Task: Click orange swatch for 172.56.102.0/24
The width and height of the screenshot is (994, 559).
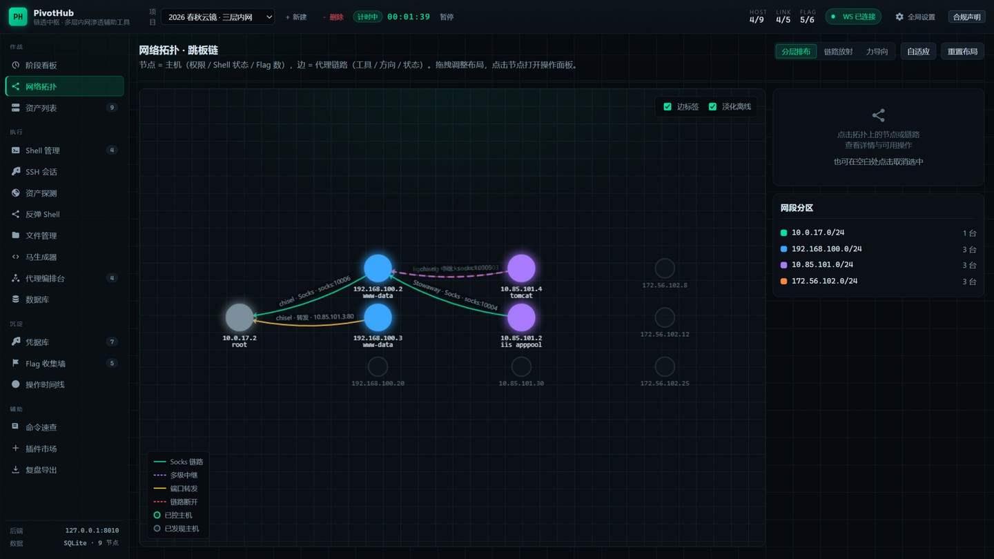Action: pos(783,281)
